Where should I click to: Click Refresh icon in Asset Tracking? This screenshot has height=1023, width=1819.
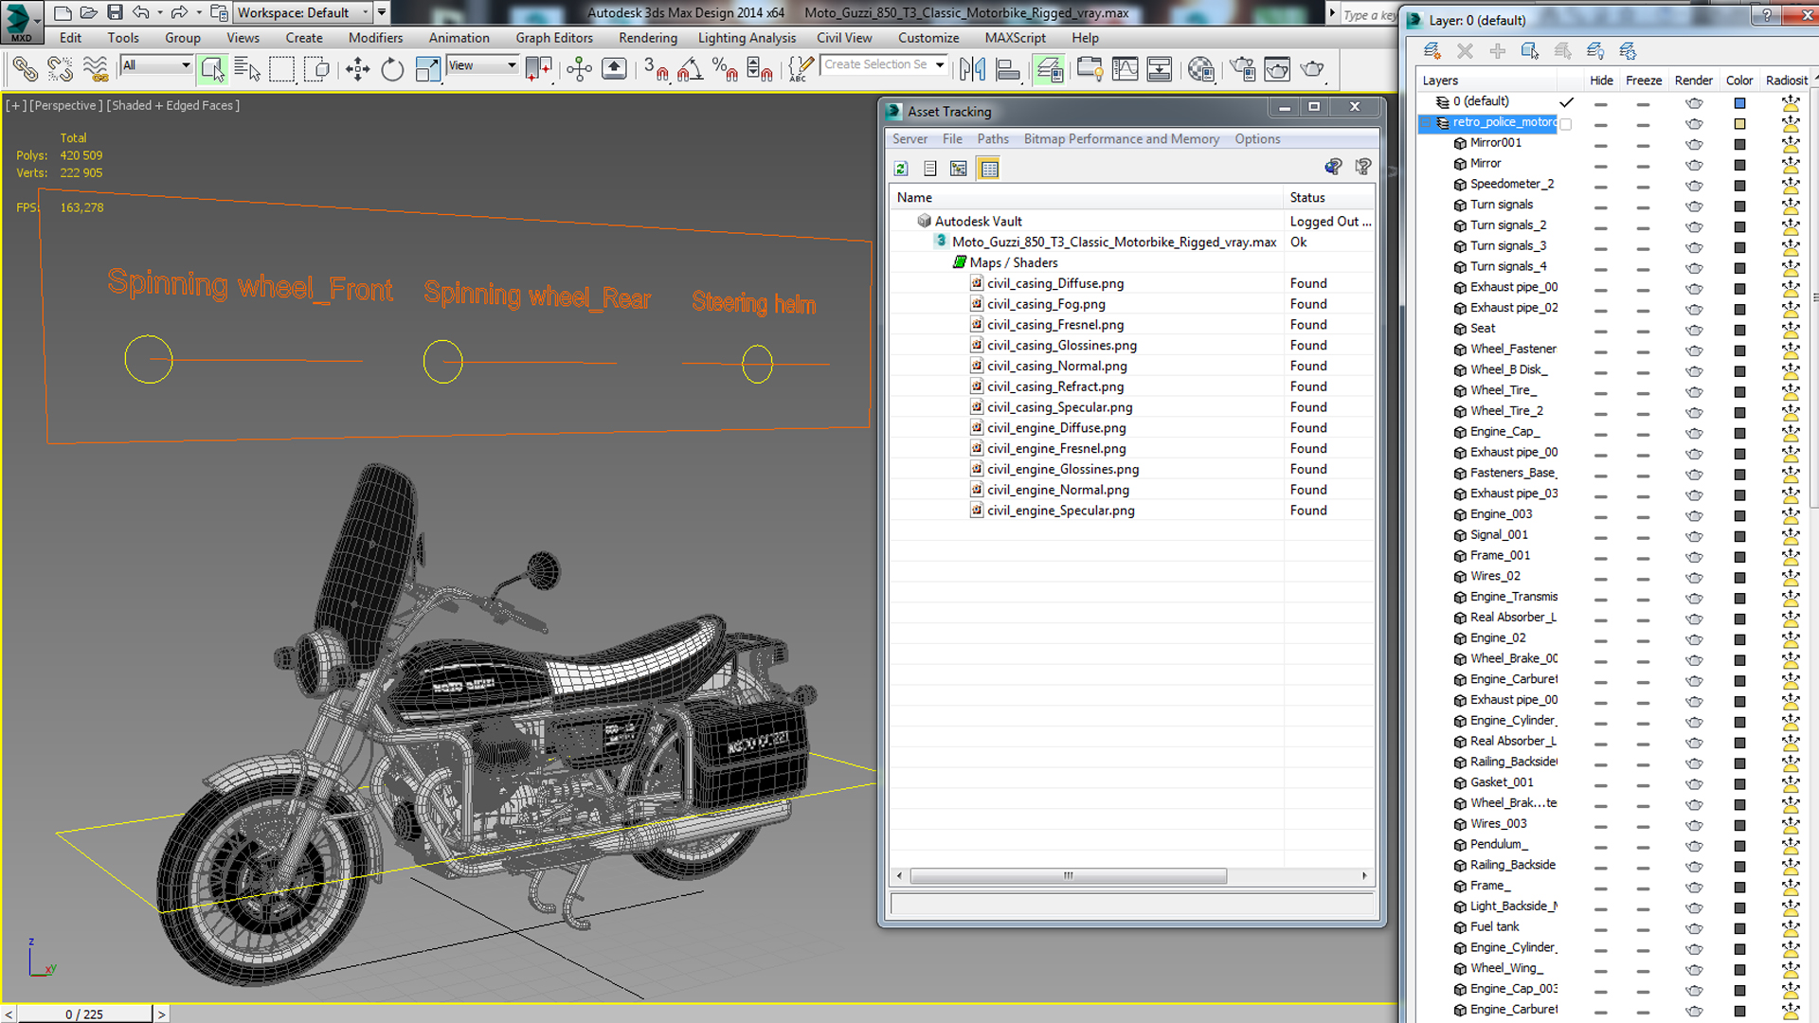tap(901, 169)
